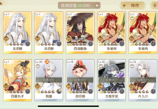The height and width of the screenshot is (109, 158).
Task: Tap the plus icon beside 食魂容量
Action: point(97,5)
